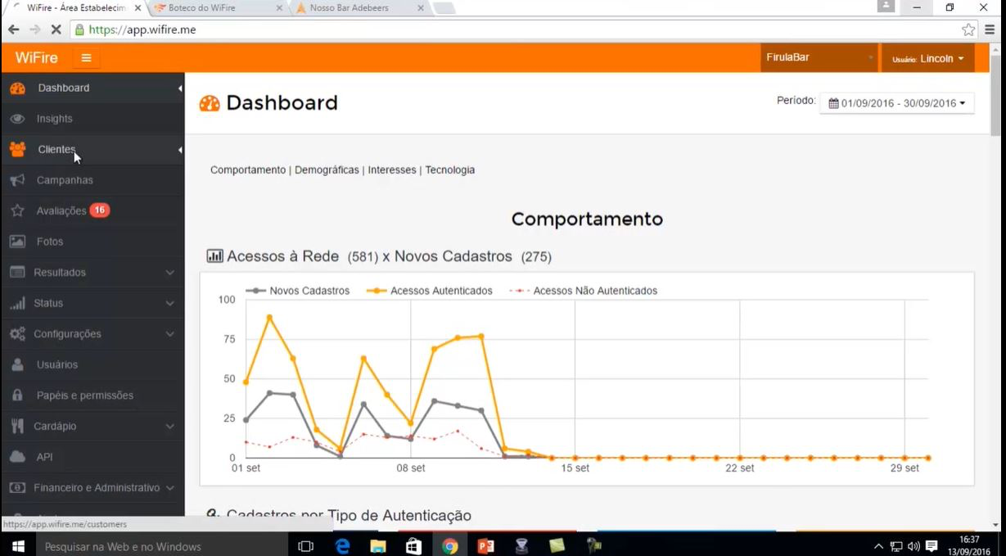Open the FirulaBar establishment selector
The height and width of the screenshot is (556, 1006).
click(819, 57)
